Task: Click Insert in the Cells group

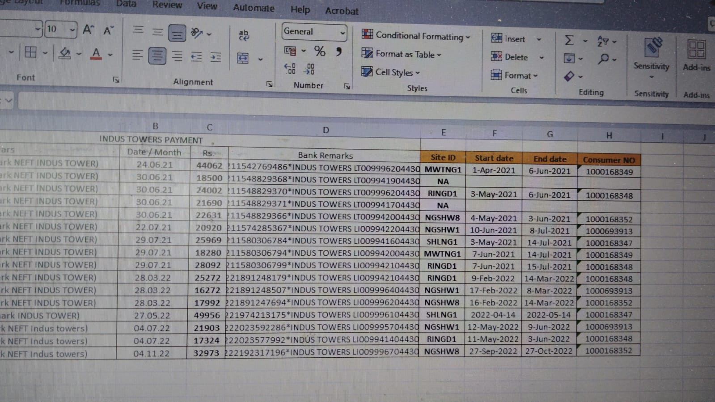Action: pyautogui.click(x=508, y=39)
